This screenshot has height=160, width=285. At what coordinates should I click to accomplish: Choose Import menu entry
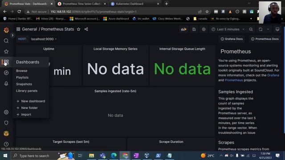24,115
